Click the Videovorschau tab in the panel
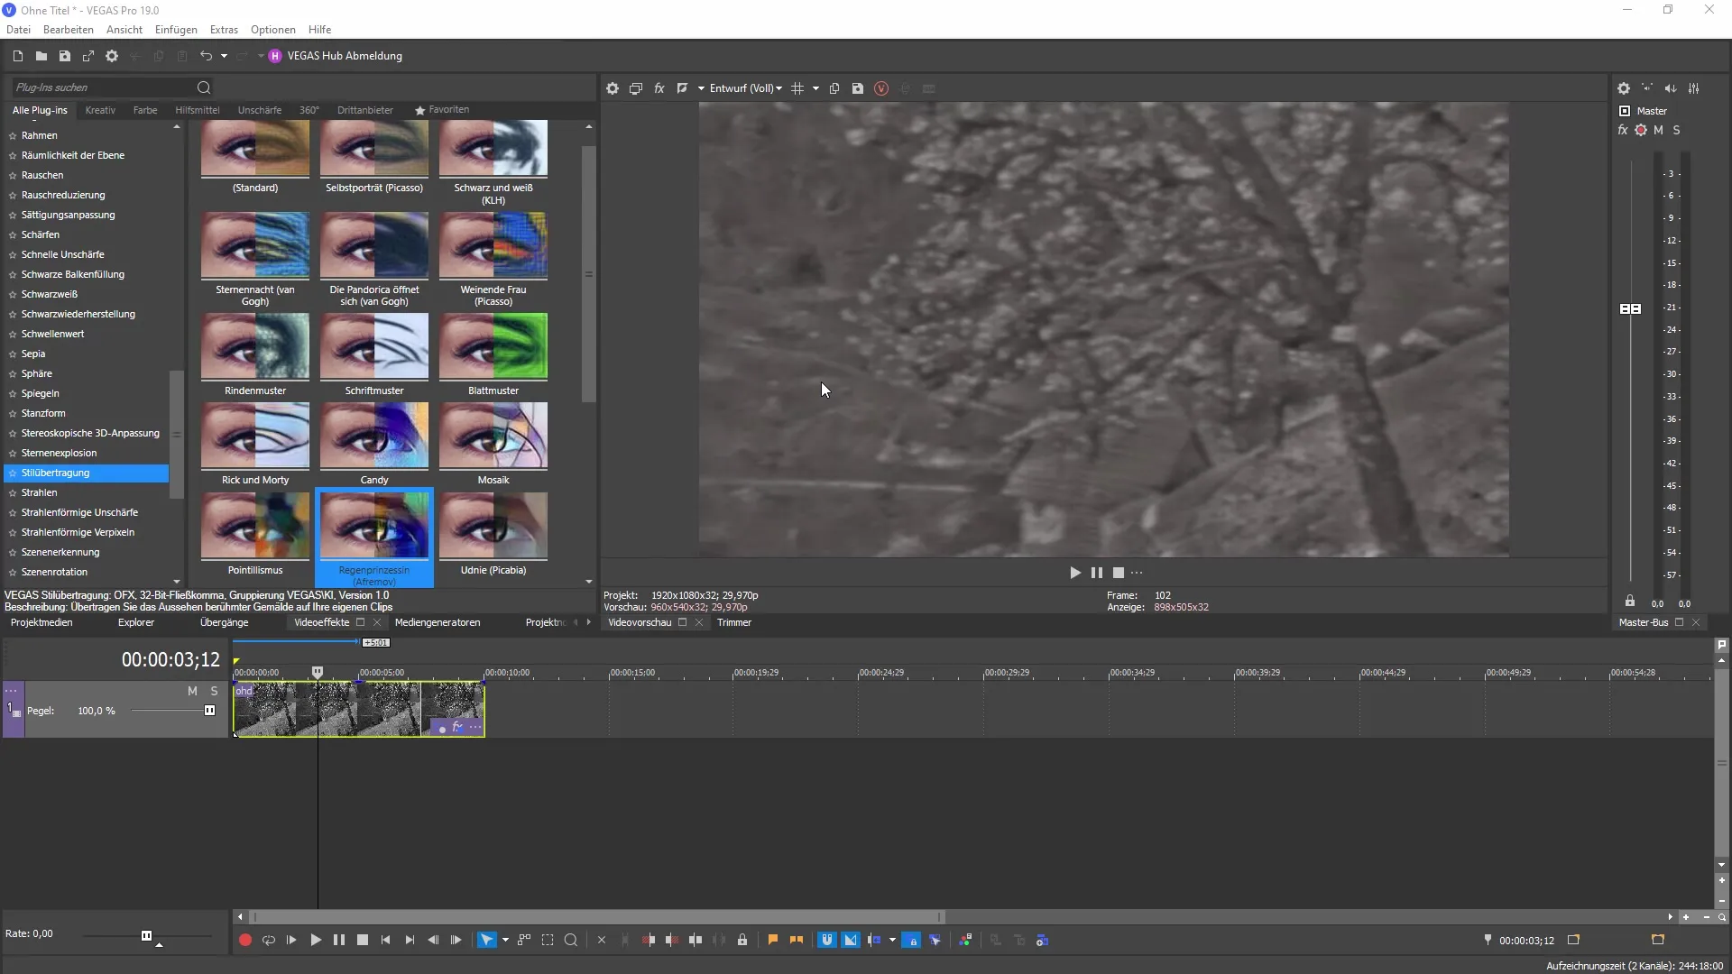Image resolution: width=1732 pixels, height=974 pixels. (x=639, y=622)
